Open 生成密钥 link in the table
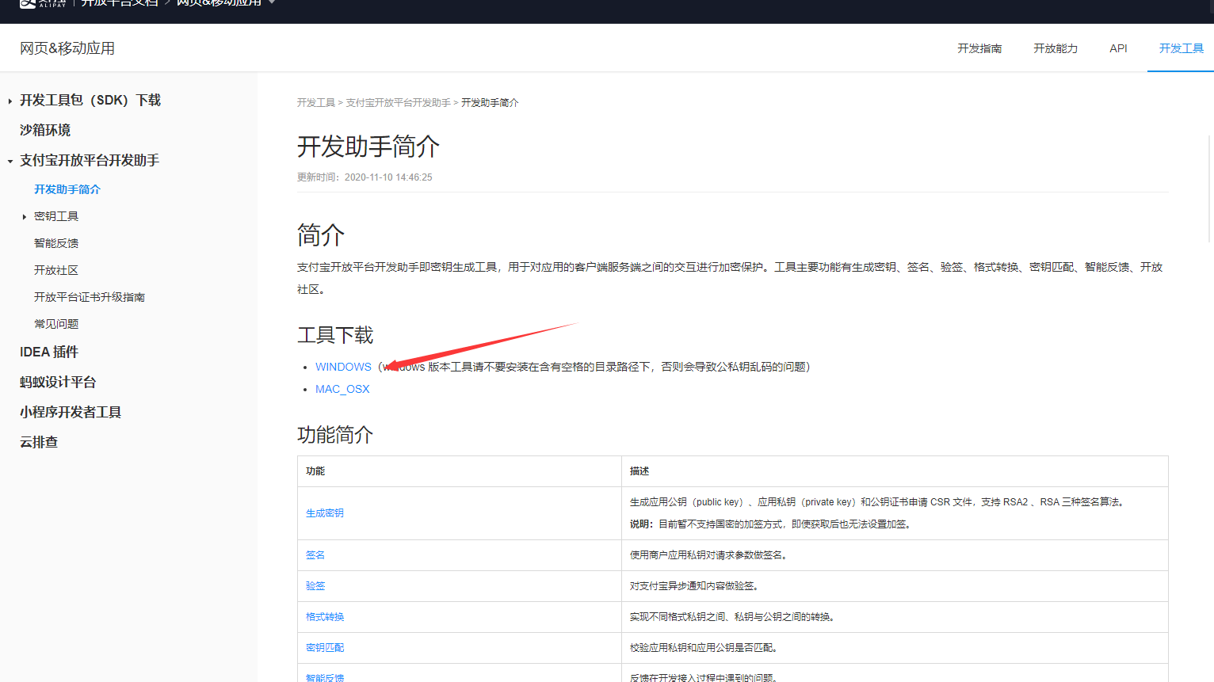 pos(325,513)
